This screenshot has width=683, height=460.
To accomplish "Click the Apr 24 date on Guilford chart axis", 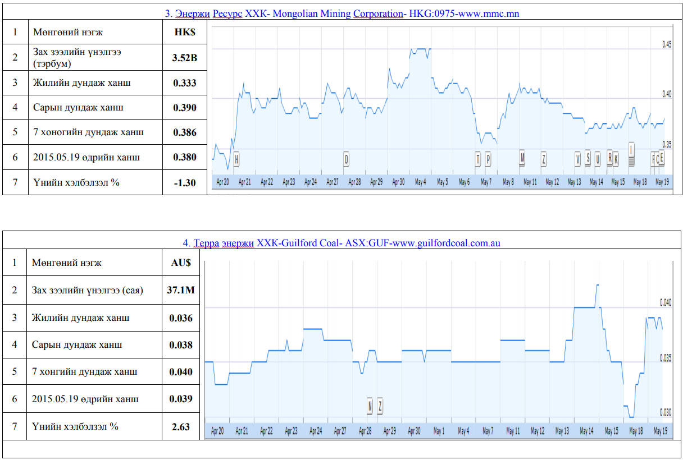I will [x=316, y=431].
